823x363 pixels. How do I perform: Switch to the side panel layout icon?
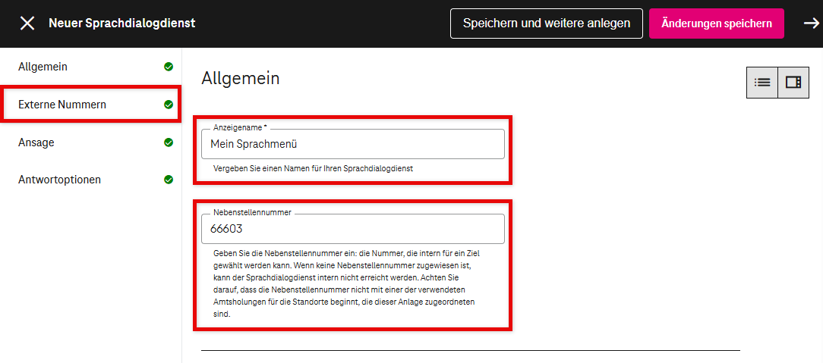793,83
